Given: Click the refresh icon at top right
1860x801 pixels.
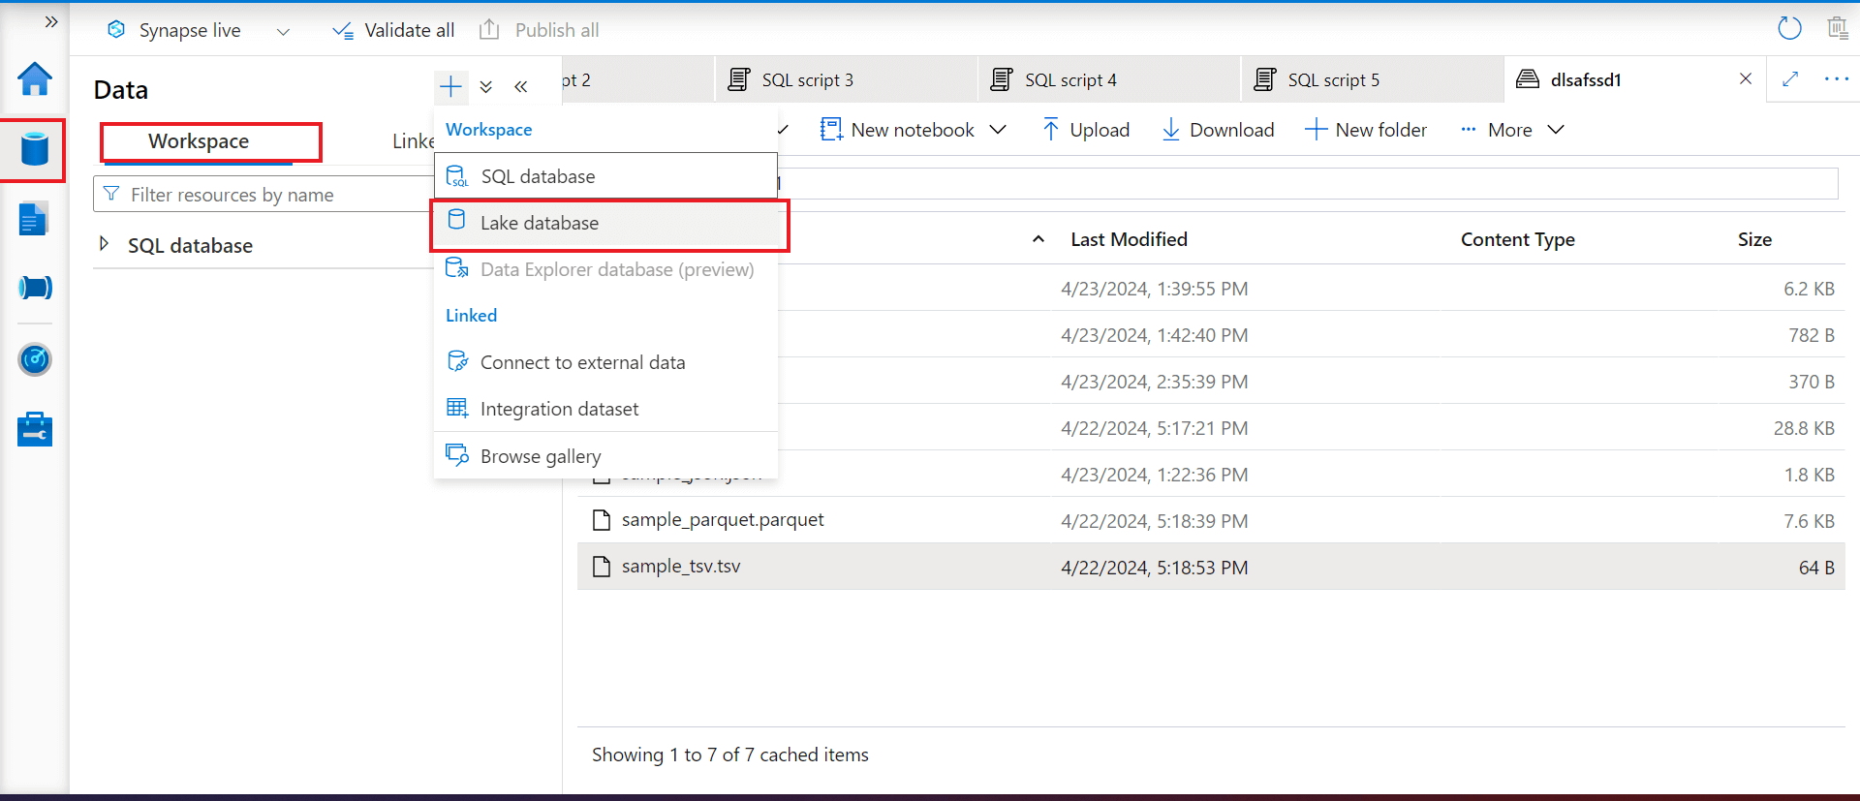Looking at the screenshot, I should [x=1789, y=29].
